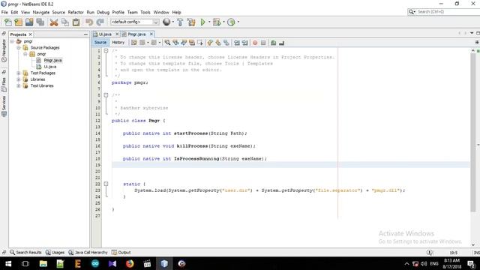Image resolution: width=480 pixels, height=270 pixels.
Task: Click the Find Selection magnifier icon
Action: point(167,43)
